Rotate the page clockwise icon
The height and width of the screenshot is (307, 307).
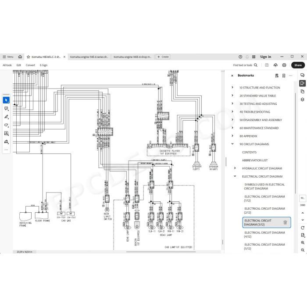coord(303,228)
